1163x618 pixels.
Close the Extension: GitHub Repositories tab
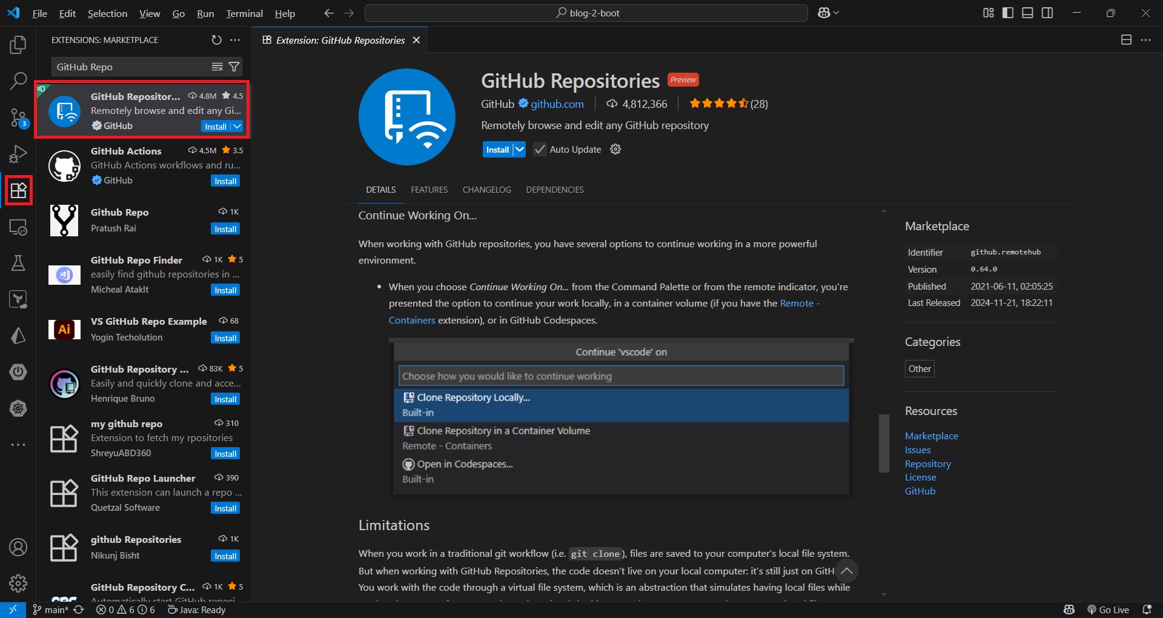click(416, 40)
